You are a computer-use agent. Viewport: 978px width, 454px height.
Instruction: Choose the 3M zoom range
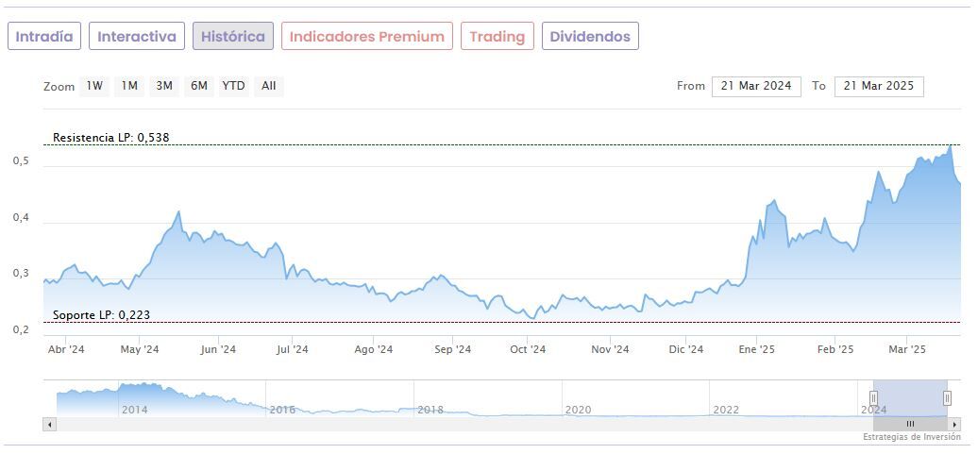point(164,86)
